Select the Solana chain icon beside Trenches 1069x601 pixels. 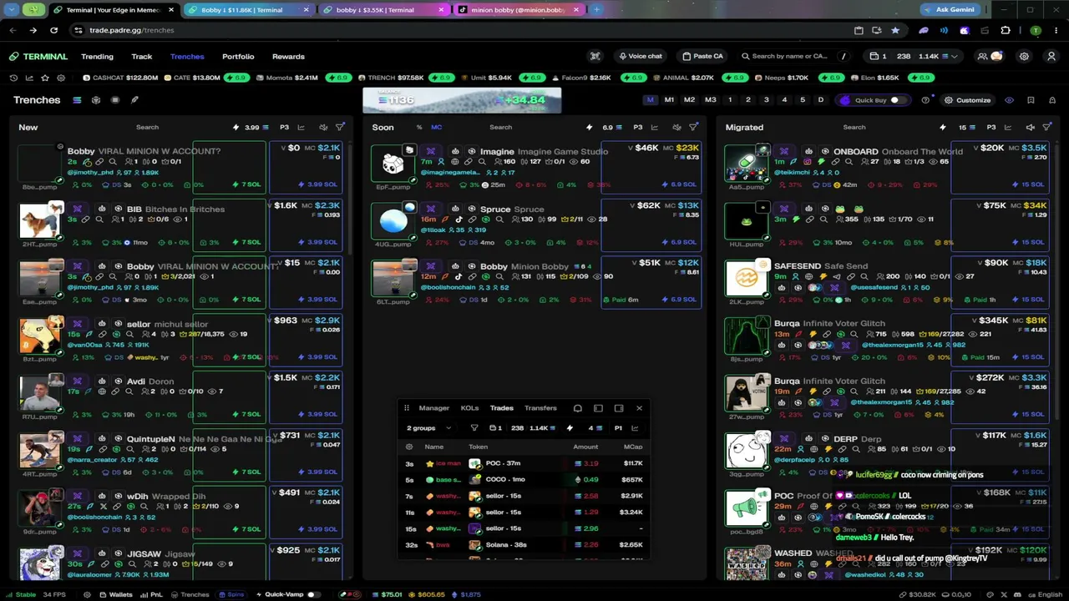coord(77,100)
